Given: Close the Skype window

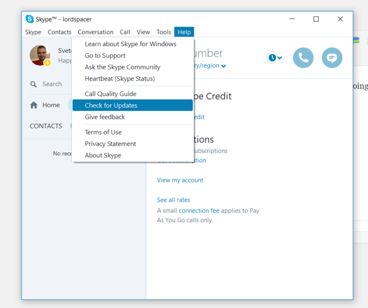Looking at the screenshot, I should pos(340,19).
